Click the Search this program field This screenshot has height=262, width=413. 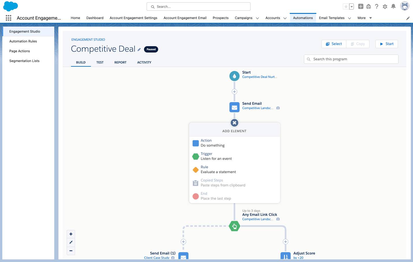[x=351, y=59]
